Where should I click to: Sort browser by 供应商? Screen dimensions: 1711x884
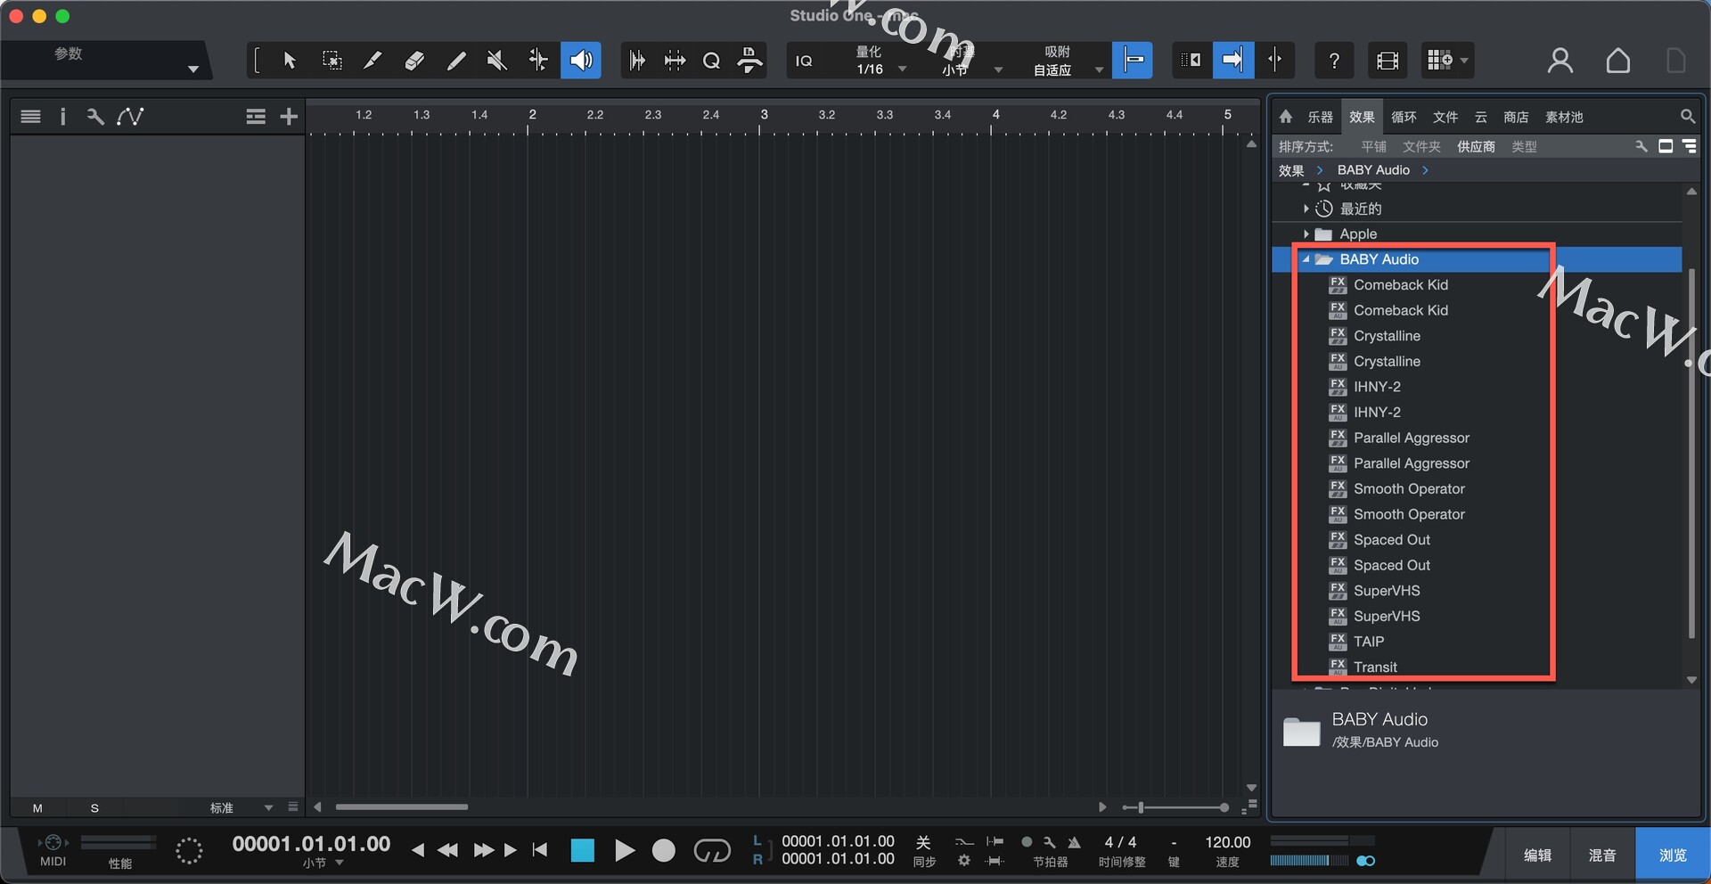(x=1476, y=146)
